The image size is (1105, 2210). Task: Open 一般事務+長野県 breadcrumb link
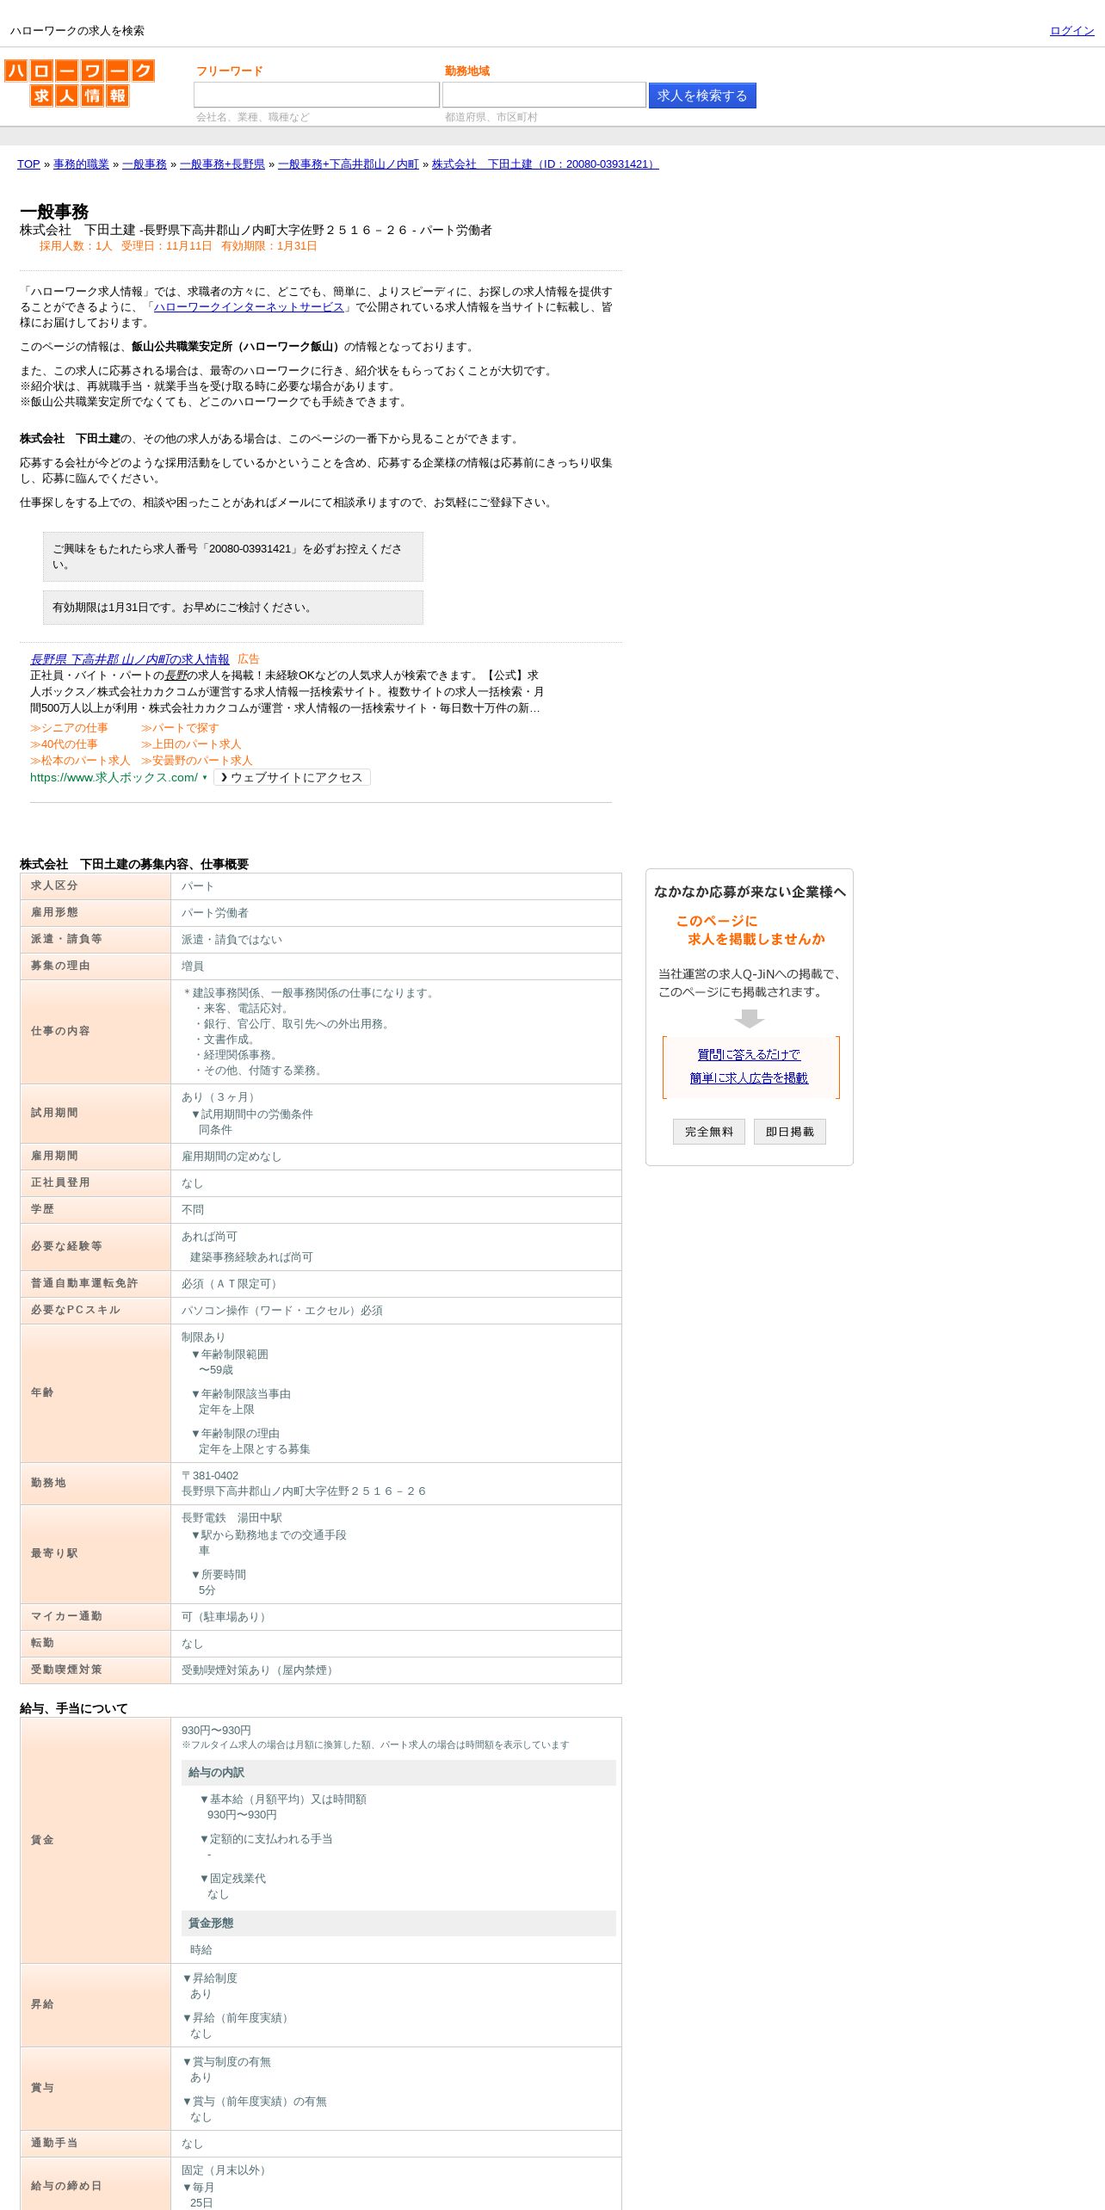point(222,164)
